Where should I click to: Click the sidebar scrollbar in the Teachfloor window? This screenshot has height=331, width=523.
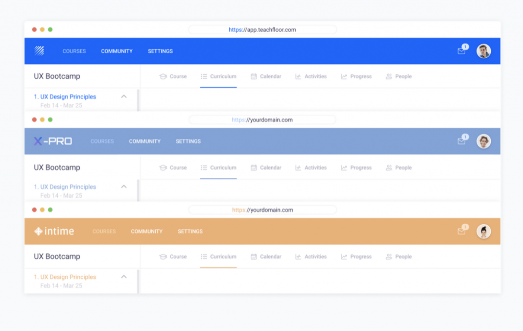138,100
